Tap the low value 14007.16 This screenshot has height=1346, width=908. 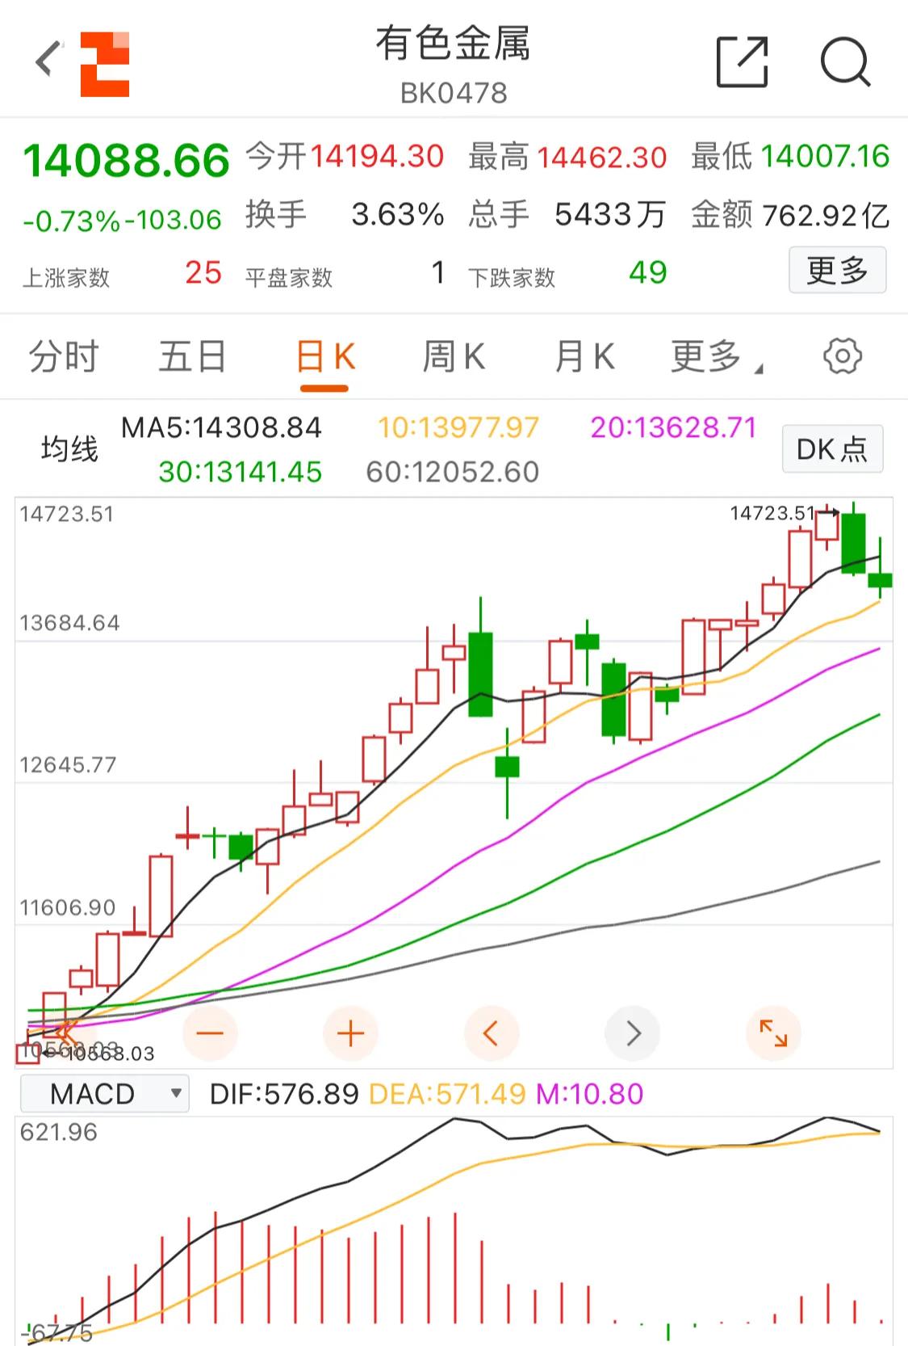coord(824,156)
